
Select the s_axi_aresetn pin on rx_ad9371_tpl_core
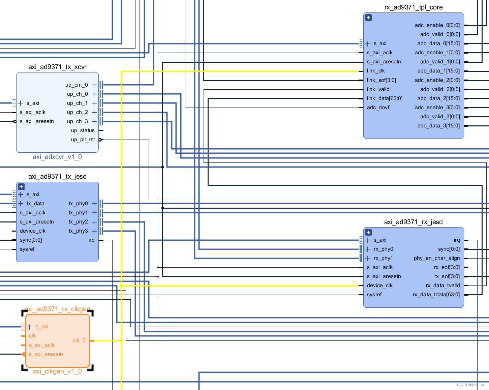click(x=384, y=62)
